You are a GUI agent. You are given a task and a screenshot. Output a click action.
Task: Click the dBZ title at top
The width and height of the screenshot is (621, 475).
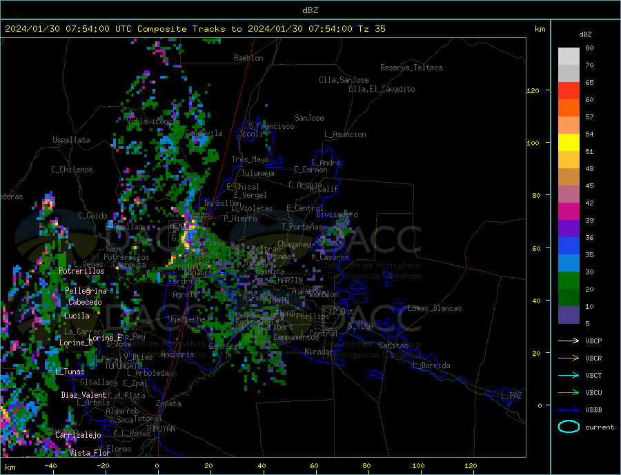[310, 10]
